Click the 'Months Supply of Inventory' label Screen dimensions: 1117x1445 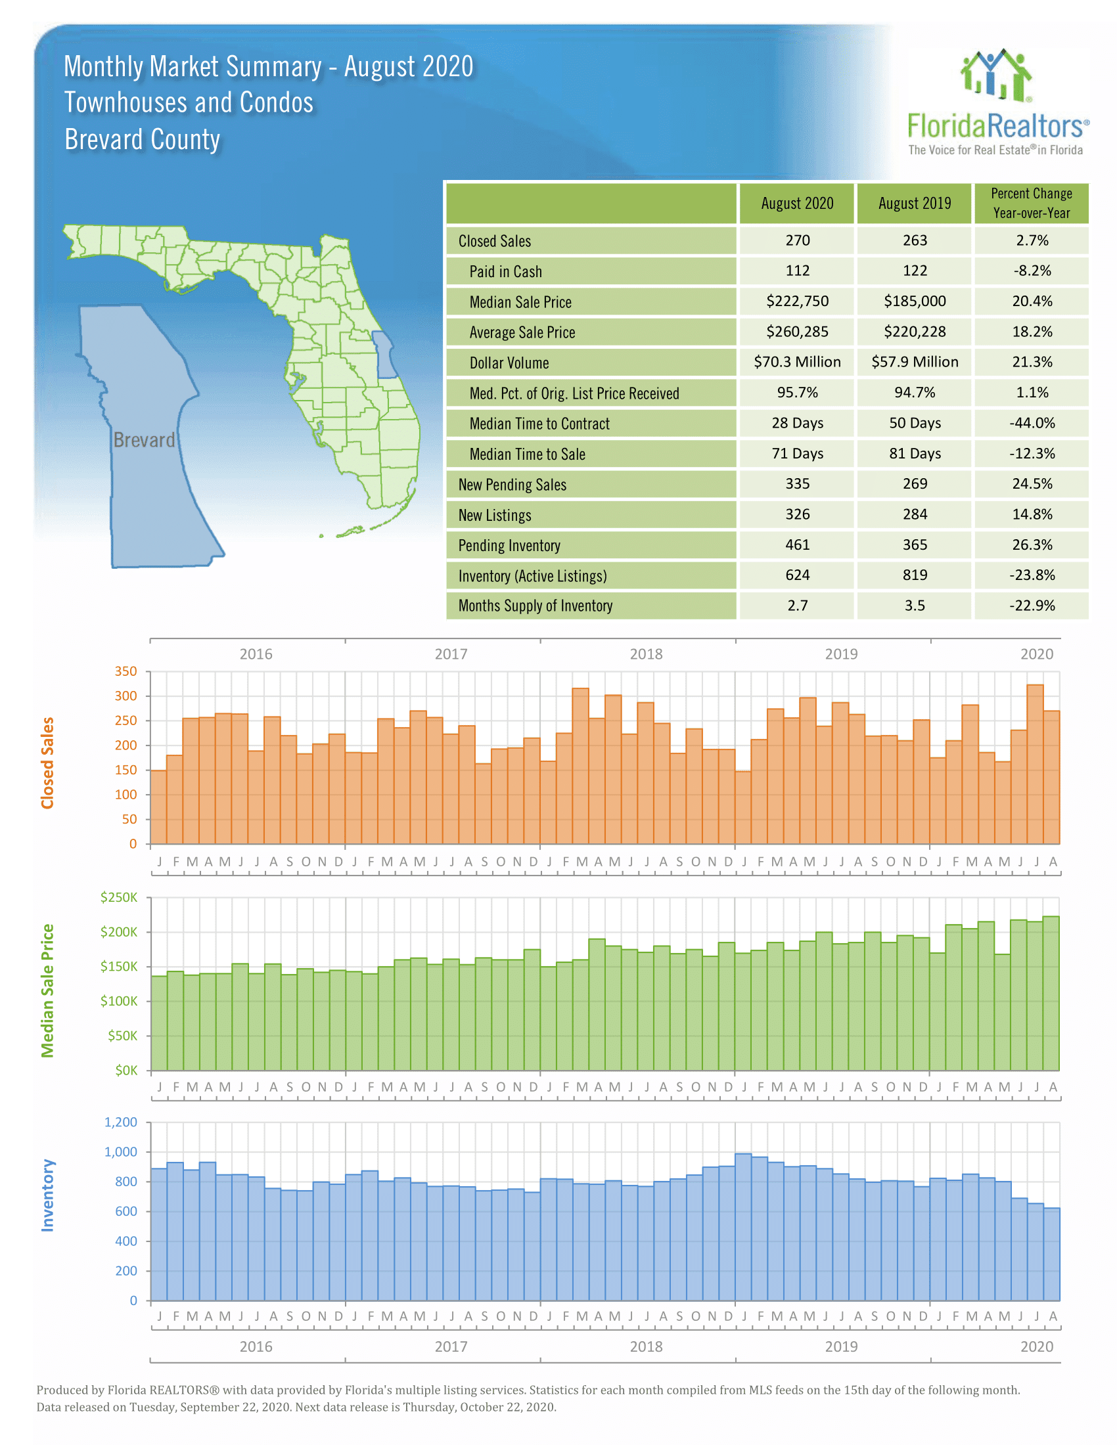(x=536, y=606)
